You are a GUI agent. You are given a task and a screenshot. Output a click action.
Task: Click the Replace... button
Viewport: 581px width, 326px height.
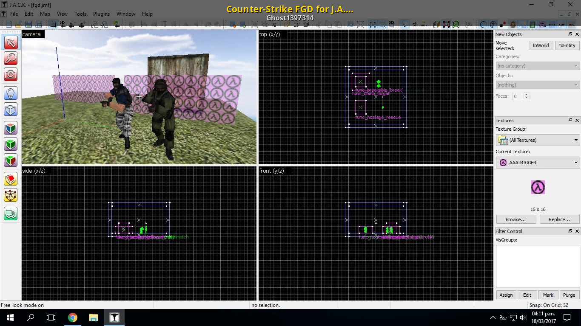pyautogui.click(x=559, y=219)
